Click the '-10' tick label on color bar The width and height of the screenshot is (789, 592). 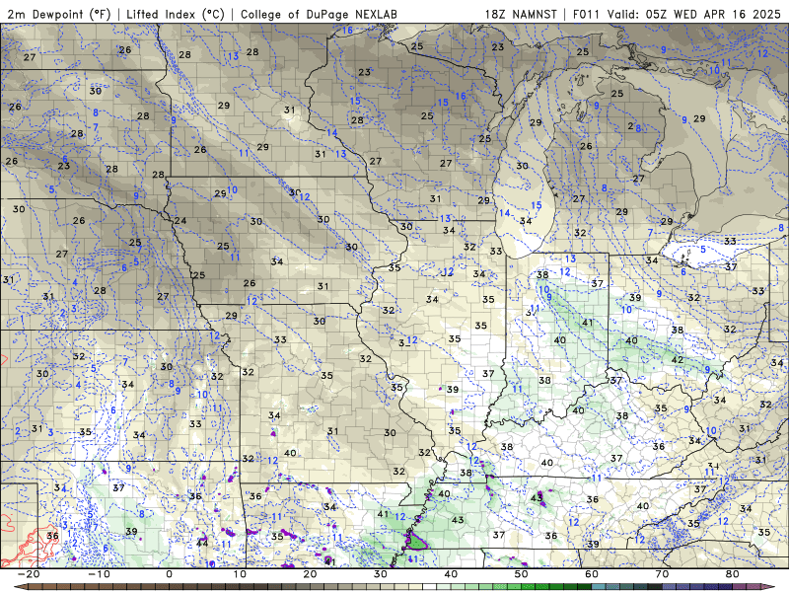tap(99, 574)
